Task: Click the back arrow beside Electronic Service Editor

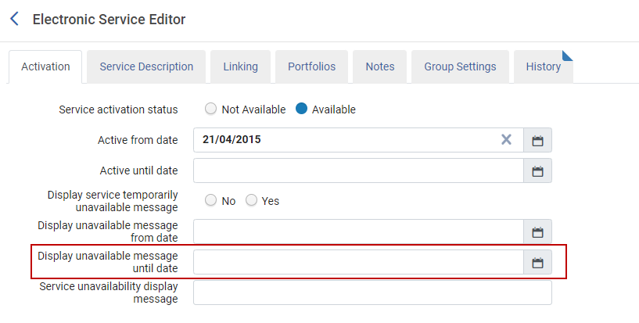Action: click(14, 19)
